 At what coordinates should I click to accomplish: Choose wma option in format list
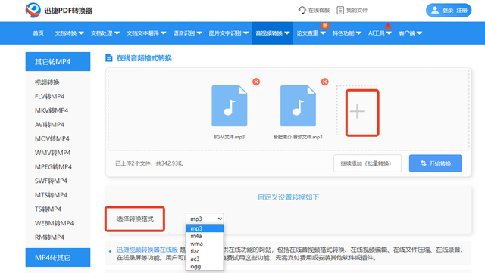click(x=205, y=244)
